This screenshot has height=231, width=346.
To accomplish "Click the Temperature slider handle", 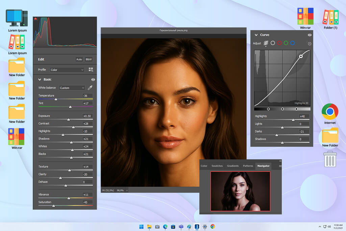I will click(x=56, y=99).
